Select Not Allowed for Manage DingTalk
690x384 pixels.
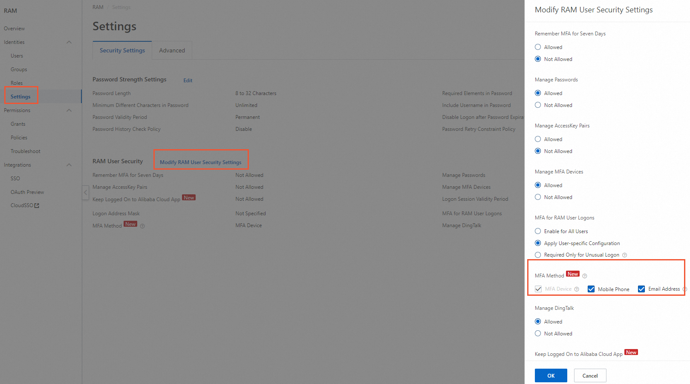(538, 333)
